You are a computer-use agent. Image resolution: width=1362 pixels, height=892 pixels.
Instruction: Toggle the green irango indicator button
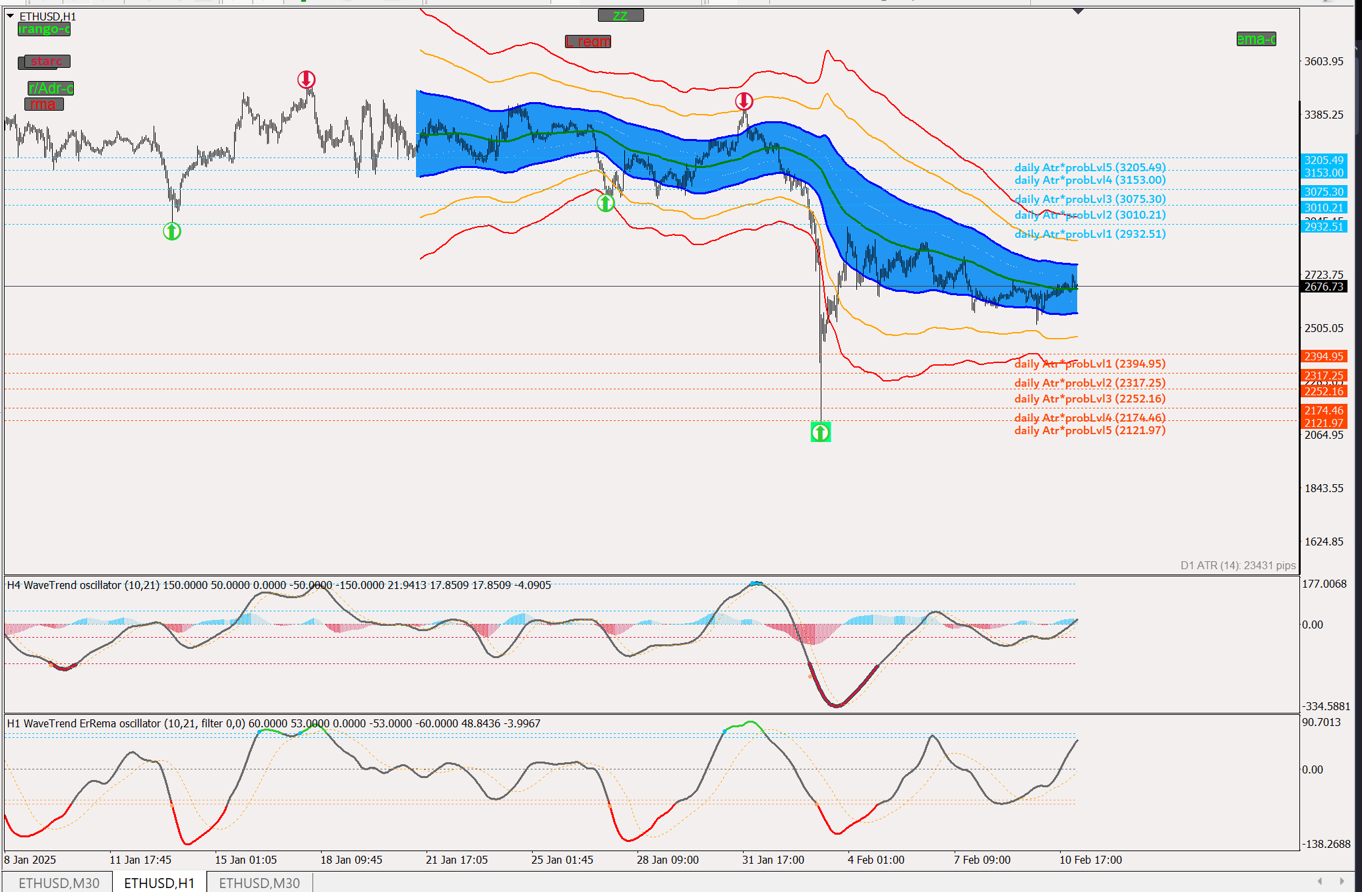pos(44,29)
